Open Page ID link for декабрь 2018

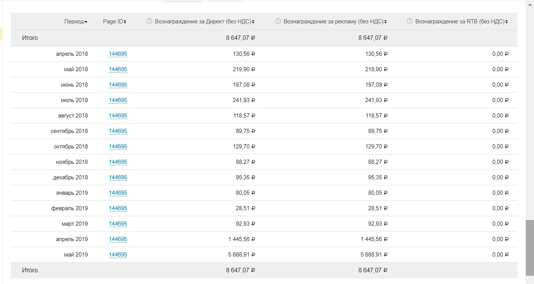point(118,177)
